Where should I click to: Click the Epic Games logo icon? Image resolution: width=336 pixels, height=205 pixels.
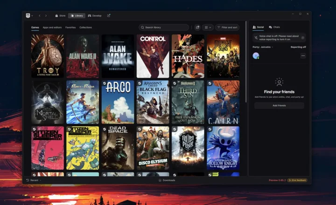pos(28,16)
